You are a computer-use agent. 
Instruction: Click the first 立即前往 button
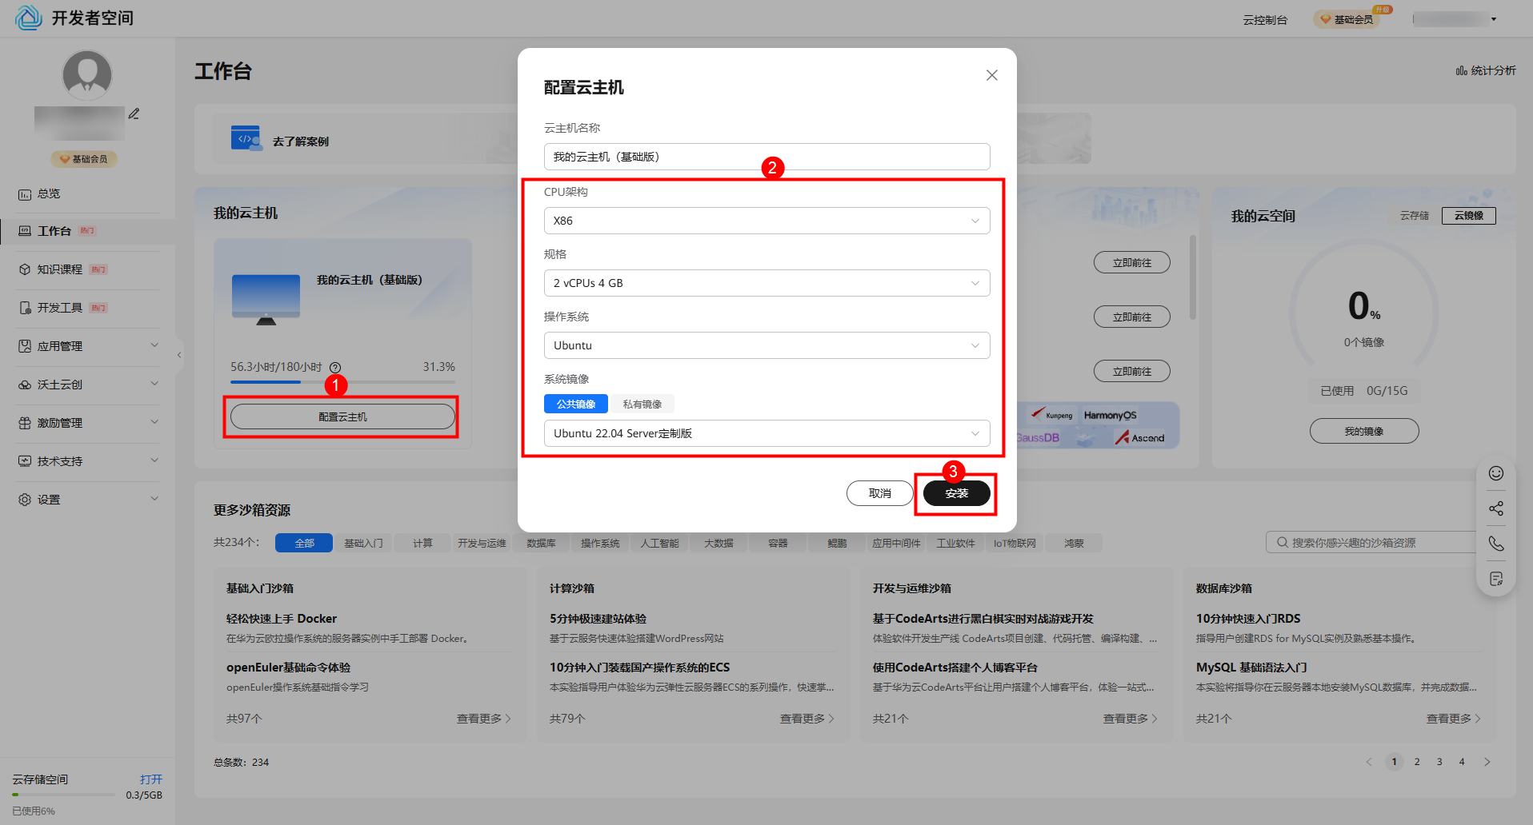point(1132,262)
